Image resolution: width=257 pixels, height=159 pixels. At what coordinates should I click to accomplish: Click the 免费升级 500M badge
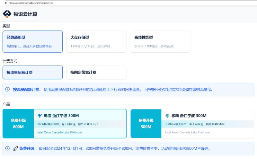coord(146,124)
